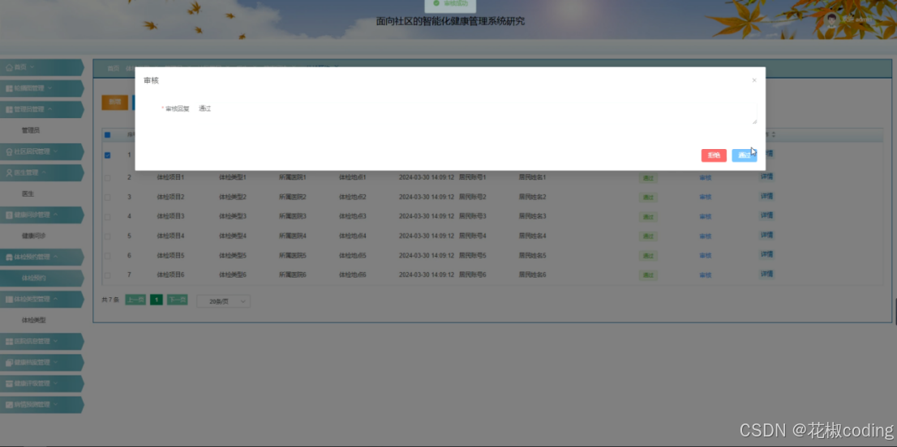897x447 pixels.
Task: Click 审核 link for 居民姓名6 row
Action: pyautogui.click(x=706, y=275)
